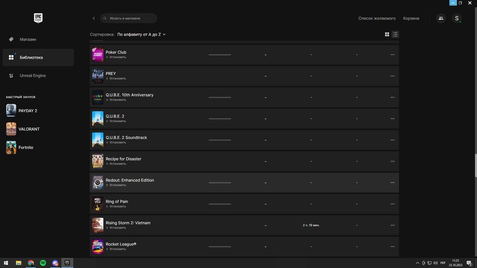Open the Корзина cart link
Image resolution: width=477 pixels, height=268 pixels.
pyautogui.click(x=411, y=18)
